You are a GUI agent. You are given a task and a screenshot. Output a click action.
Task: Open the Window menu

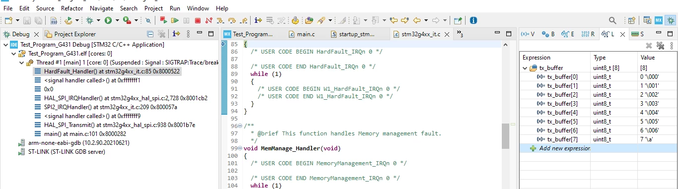click(x=198, y=8)
